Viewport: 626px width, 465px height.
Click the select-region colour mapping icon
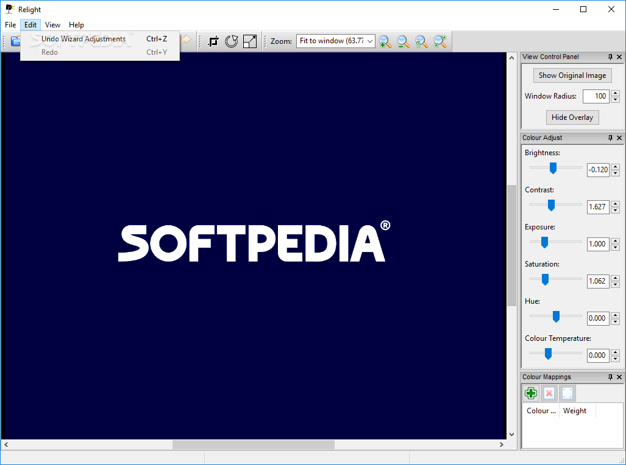tap(567, 393)
